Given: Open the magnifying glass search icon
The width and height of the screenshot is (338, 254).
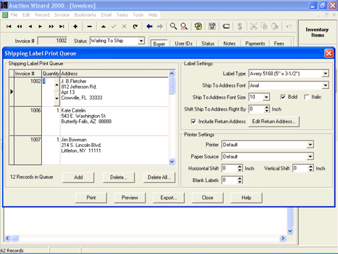Looking at the screenshot, I should pyautogui.click(x=173, y=26).
